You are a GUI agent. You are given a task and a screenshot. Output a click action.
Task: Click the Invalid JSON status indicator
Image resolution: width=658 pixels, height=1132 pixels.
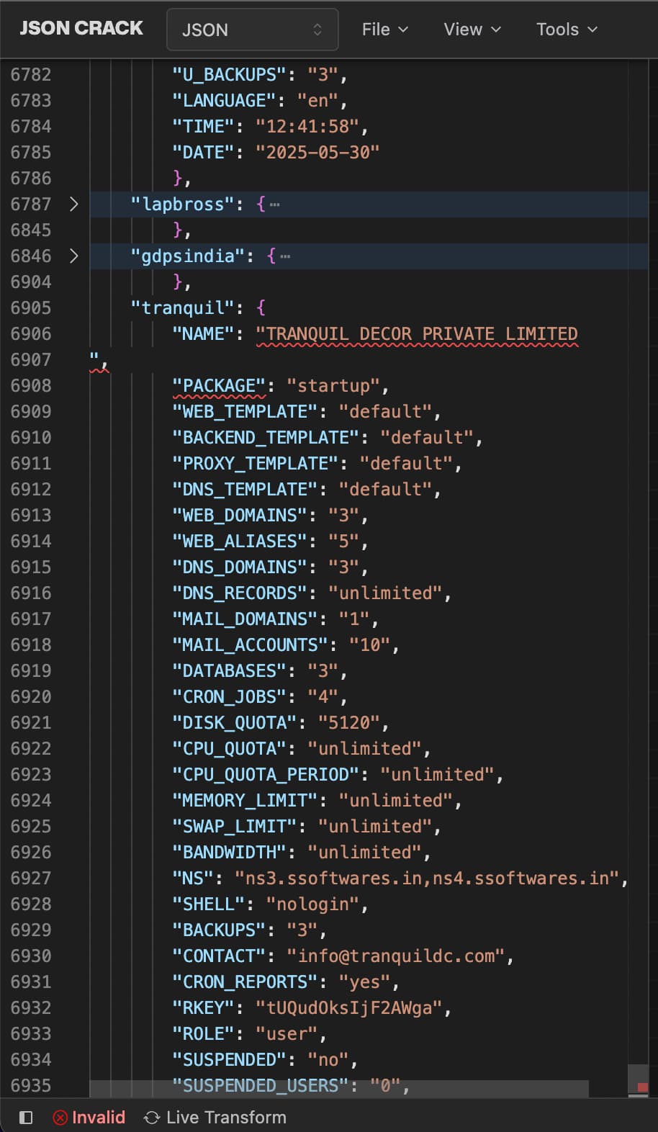click(x=89, y=1117)
